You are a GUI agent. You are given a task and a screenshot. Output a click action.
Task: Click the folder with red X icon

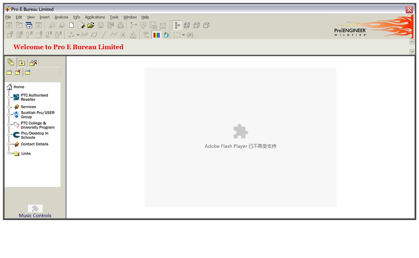pos(18,72)
